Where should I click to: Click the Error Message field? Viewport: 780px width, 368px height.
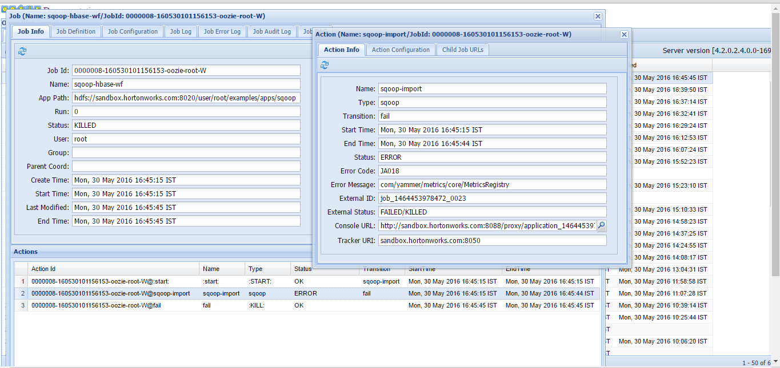point(492,185)
